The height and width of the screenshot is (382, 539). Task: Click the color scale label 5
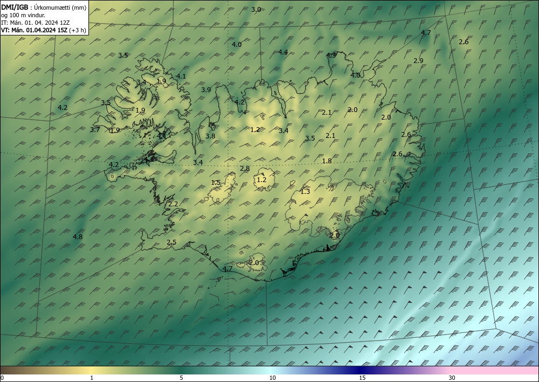coord(181,378)
